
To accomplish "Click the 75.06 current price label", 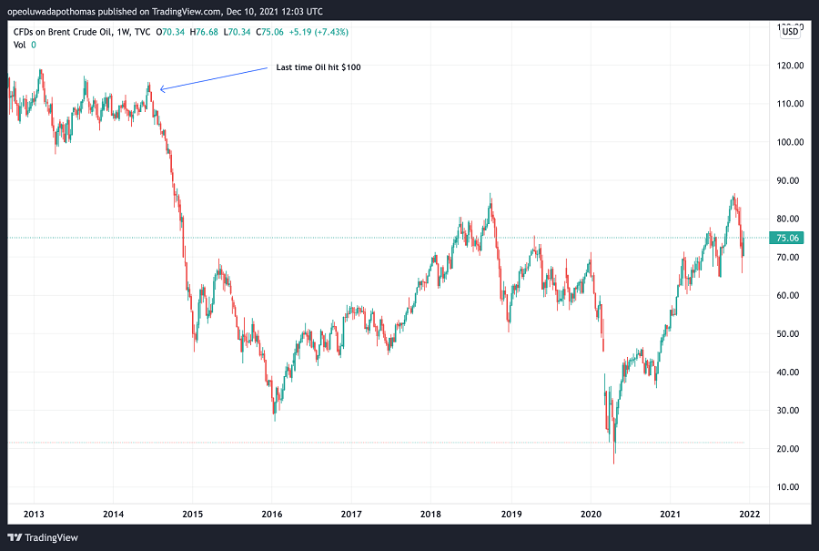I will pyautogui.click(x=788, y=239).
